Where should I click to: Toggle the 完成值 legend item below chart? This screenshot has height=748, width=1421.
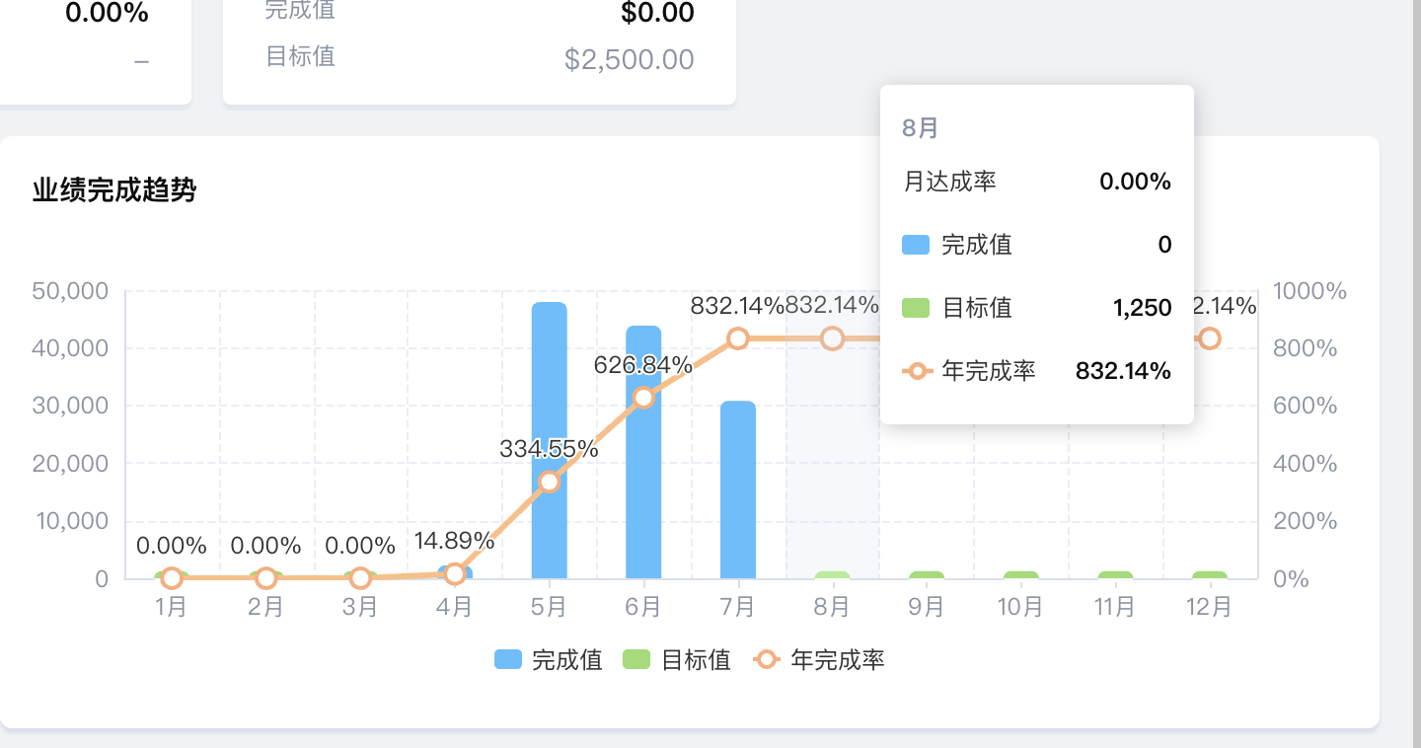pyautogui.click(x=549, y=660)
